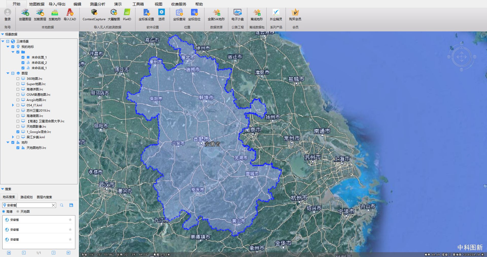This screenshot has height=257, width=487.
Task: Click the 加载图层 load layer icon
Action: point(40,12)
